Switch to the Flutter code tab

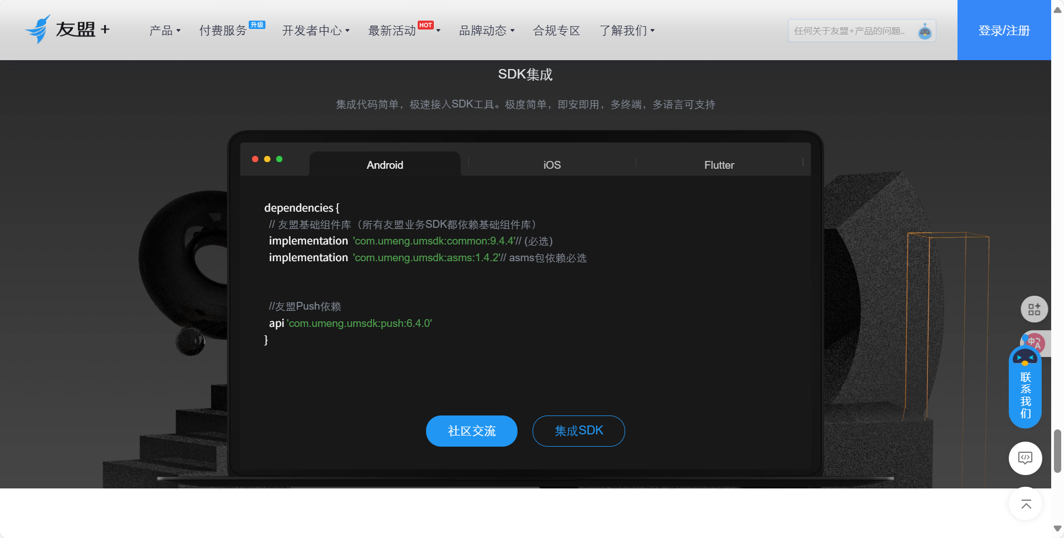pos(719,165)
